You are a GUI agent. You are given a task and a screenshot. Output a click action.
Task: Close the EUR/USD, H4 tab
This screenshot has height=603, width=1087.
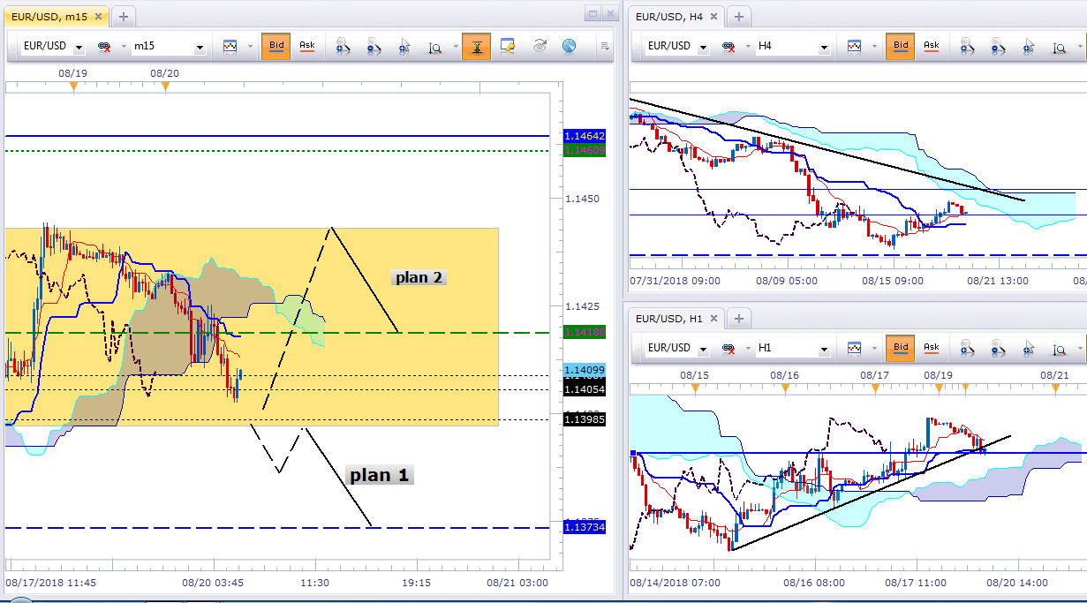pyautogui.click(x=713, y=16)
